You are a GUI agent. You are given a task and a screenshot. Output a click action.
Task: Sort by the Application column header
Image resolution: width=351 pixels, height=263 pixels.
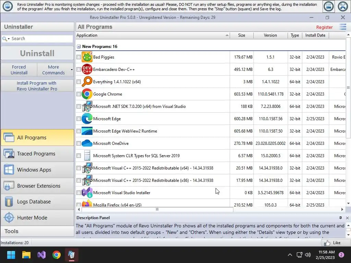point(153,35)
